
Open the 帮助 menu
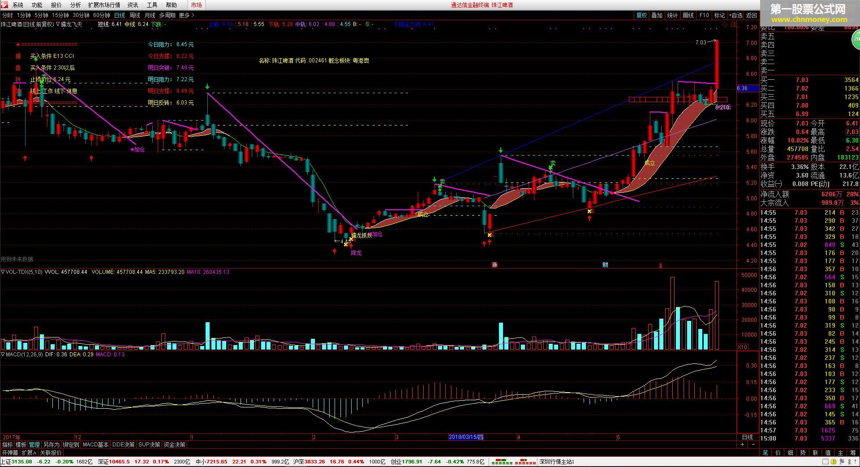click(x=171, y=5)
